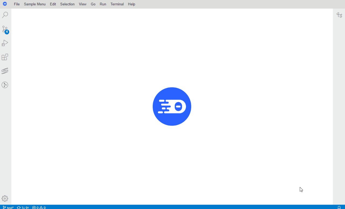
Task: Open the Go menu
Action: tap(93, 4)
